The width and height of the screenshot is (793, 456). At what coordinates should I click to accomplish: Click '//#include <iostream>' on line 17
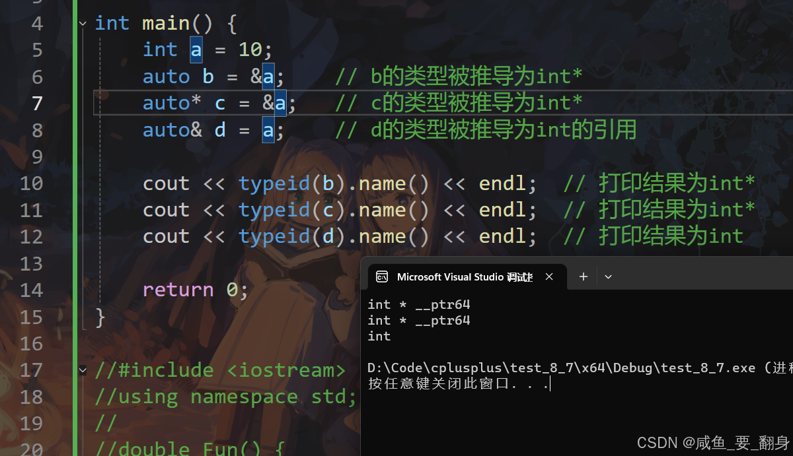click(x=220, y=370)
